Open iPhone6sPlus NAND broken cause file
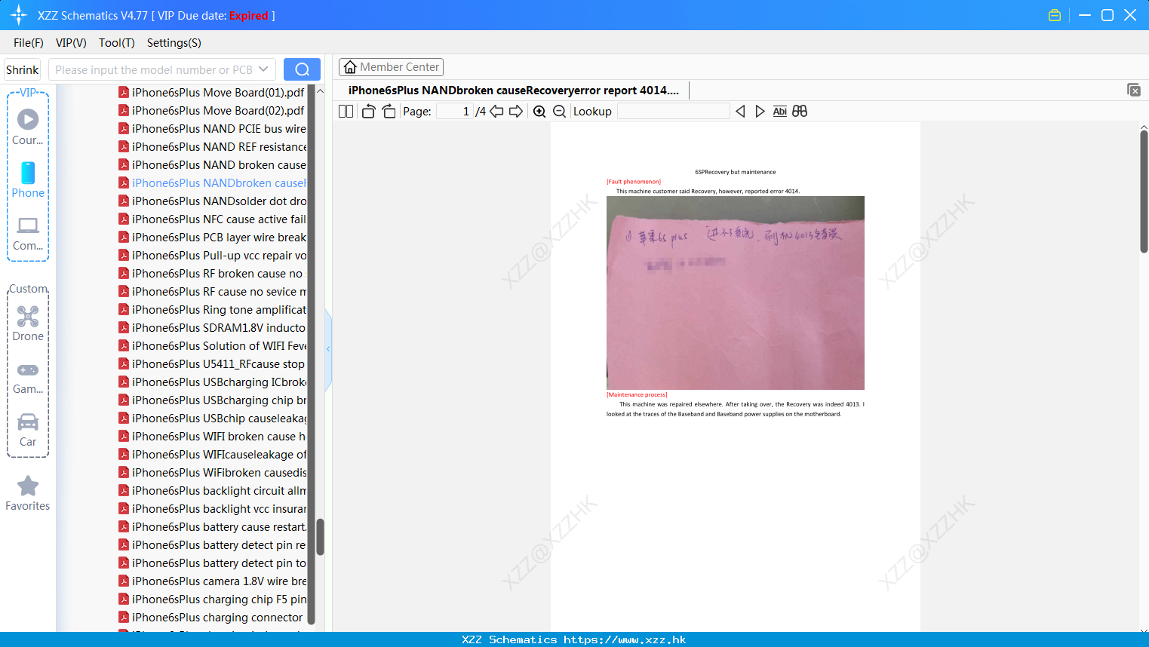This screenshot has height=647, width=1149. point(212,165)
